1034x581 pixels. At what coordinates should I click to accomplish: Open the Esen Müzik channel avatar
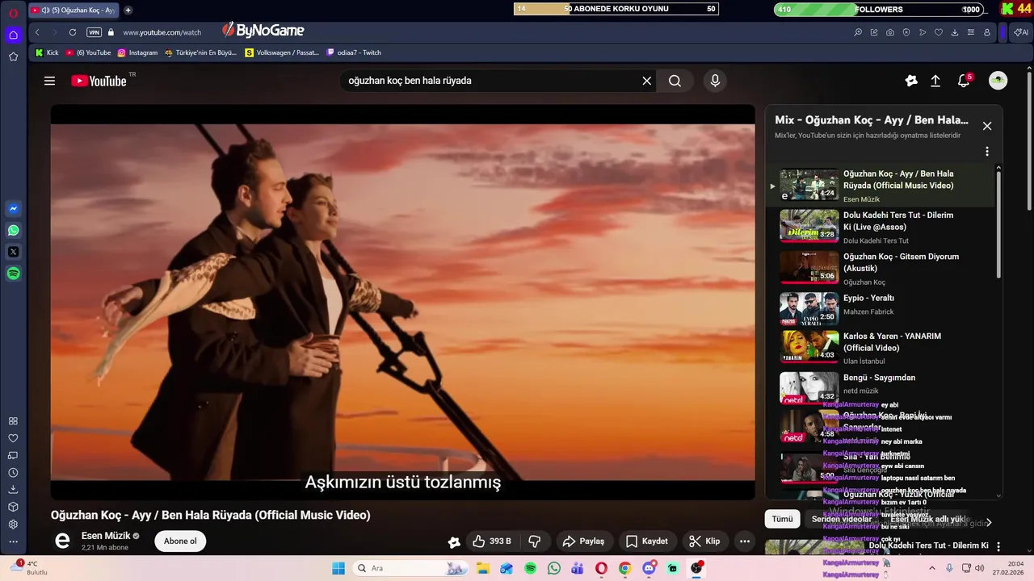pos(62,541)
